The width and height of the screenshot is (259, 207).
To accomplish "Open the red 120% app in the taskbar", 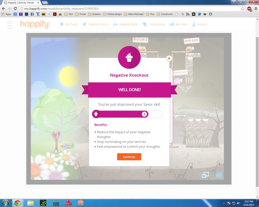I will pos(68,203).
